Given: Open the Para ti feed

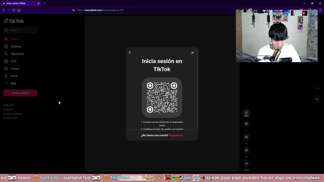Looking at the screenshot, I should [x=15, y=39].
